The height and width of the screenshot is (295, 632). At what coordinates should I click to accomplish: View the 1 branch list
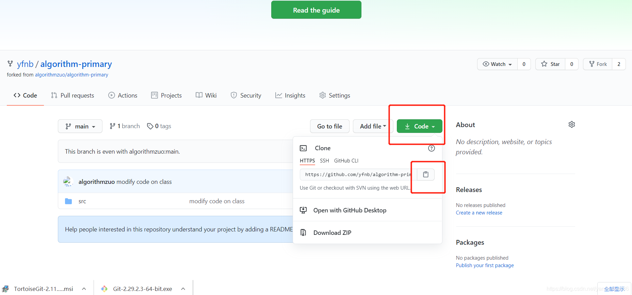click(125, 126)
